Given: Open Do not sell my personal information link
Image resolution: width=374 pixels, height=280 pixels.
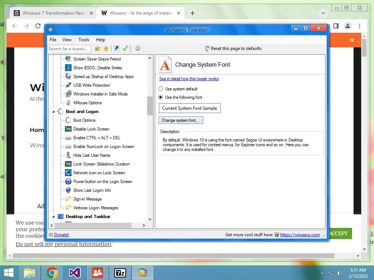Looking at the screenshot, I should click(64, 244).
